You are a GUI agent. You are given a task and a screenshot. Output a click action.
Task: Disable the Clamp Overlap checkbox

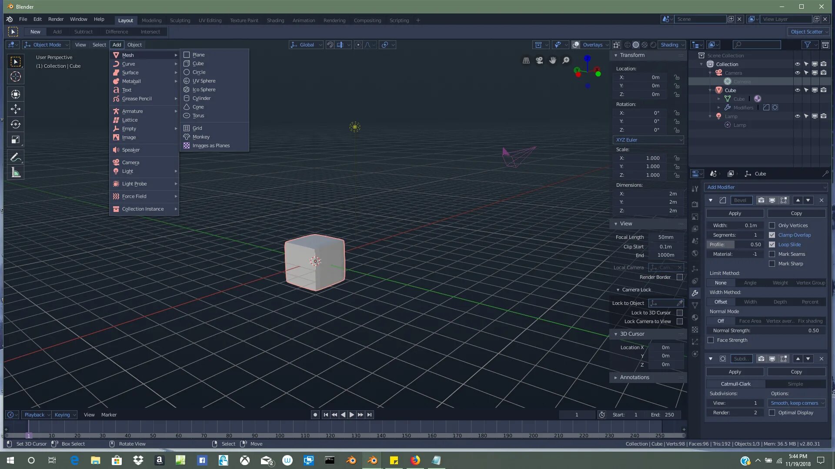(x=772, y=235)
